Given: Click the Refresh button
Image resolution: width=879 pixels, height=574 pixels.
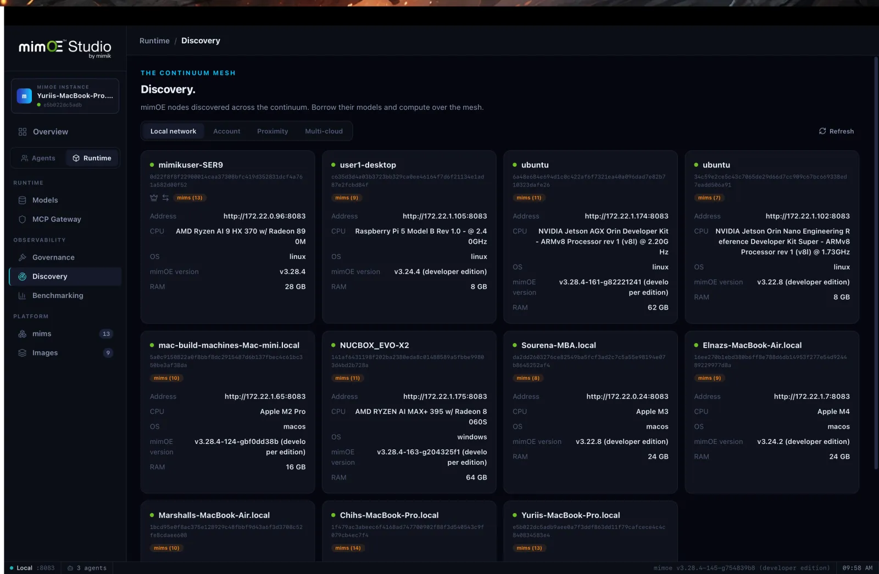Looking at the screenshot, I should [x=836, y=131].
